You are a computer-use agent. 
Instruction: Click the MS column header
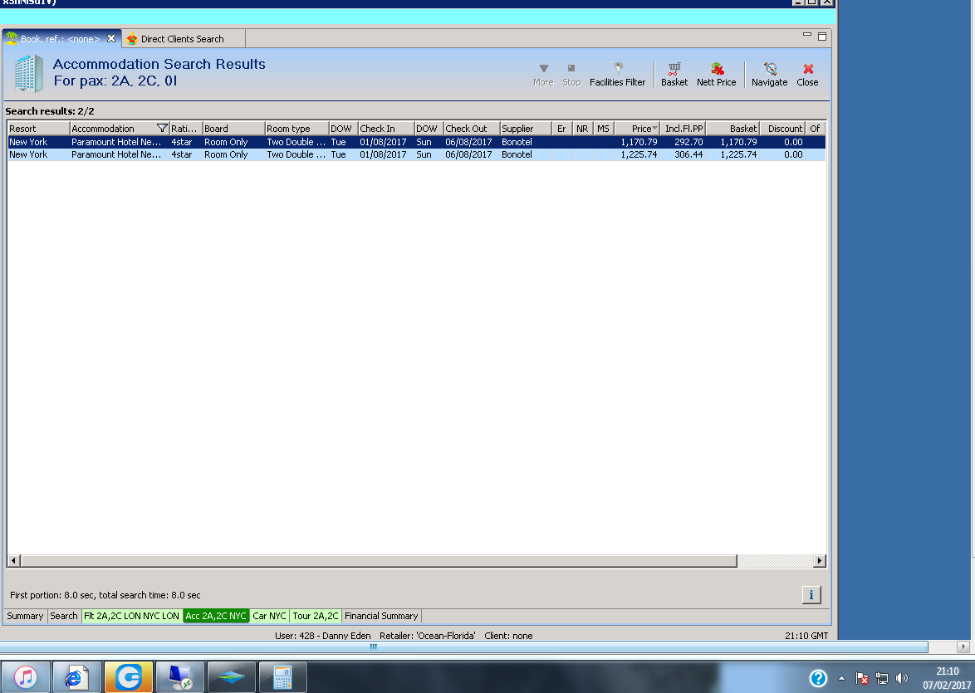point(603,128)
